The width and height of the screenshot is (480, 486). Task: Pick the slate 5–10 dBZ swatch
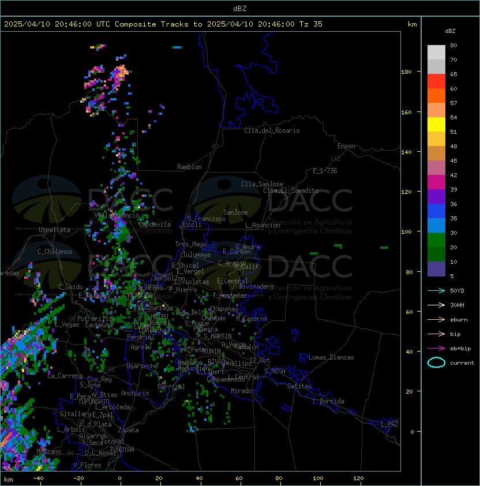[436, 269]
